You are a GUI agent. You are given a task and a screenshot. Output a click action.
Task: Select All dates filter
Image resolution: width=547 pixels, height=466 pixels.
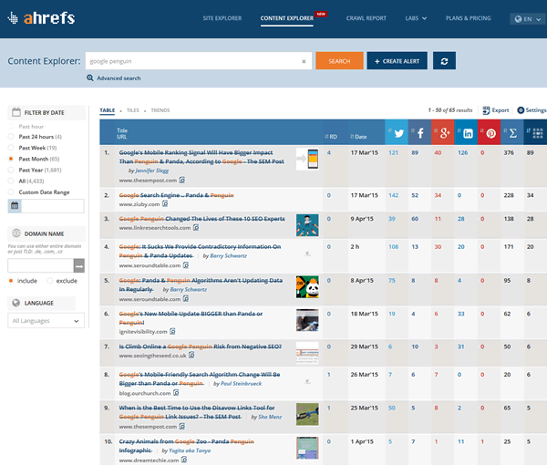point(11,181)
